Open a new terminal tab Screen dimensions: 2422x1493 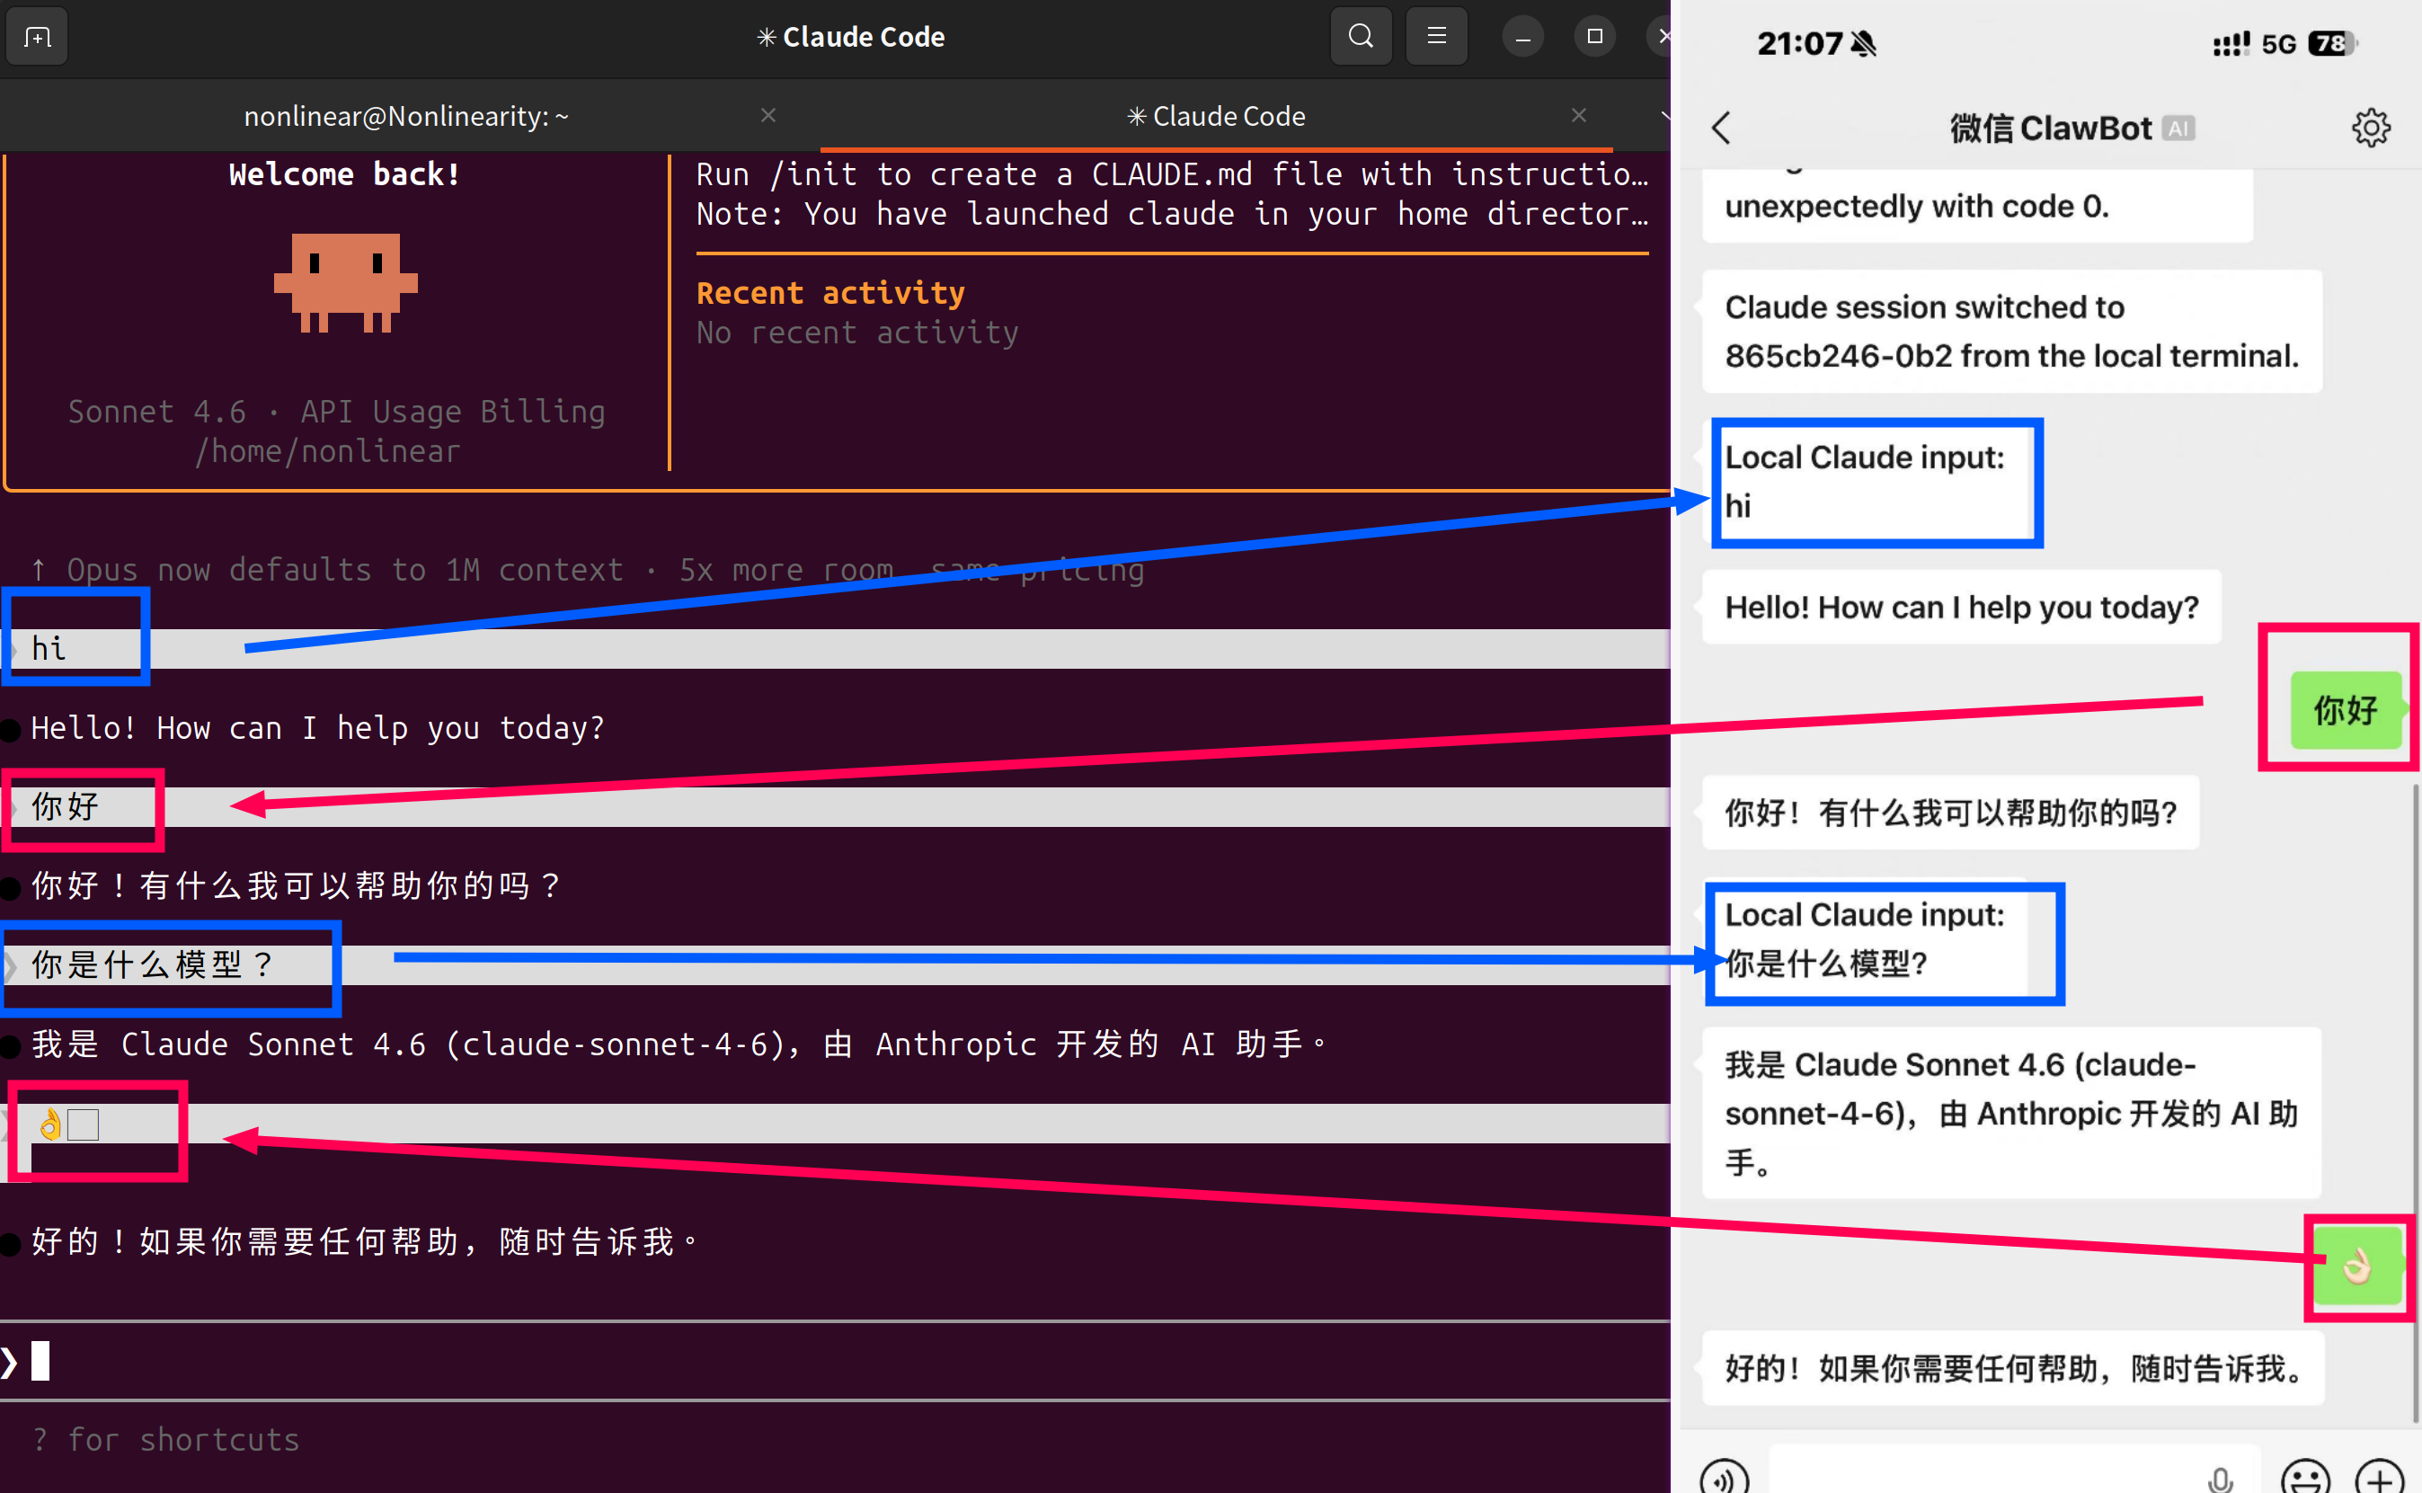click(37, 37)
